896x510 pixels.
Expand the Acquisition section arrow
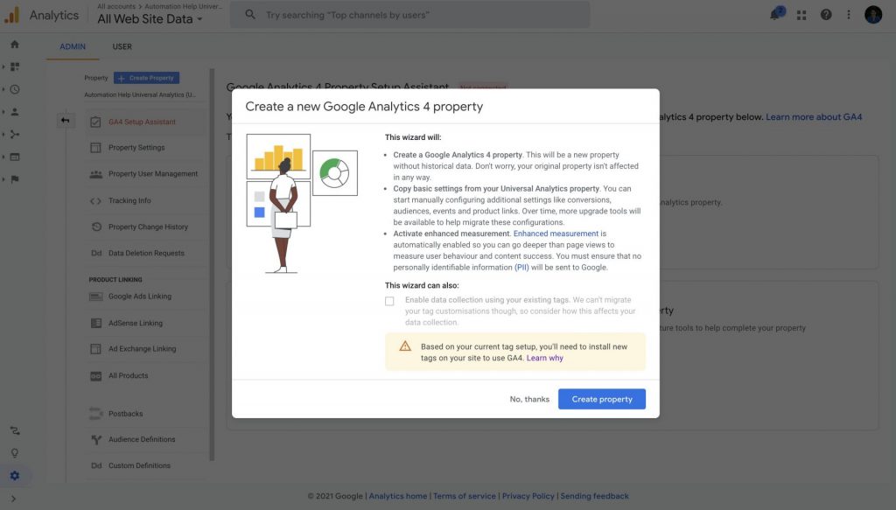pos(3,134)
